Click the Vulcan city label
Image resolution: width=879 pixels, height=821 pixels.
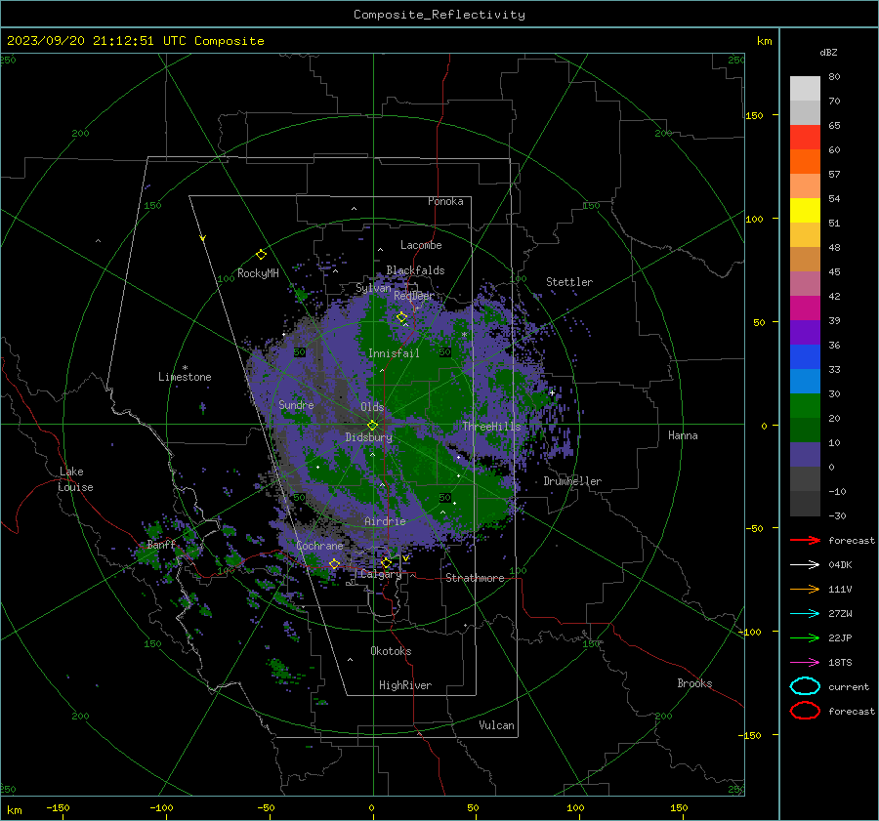click(x=496, y=725)
